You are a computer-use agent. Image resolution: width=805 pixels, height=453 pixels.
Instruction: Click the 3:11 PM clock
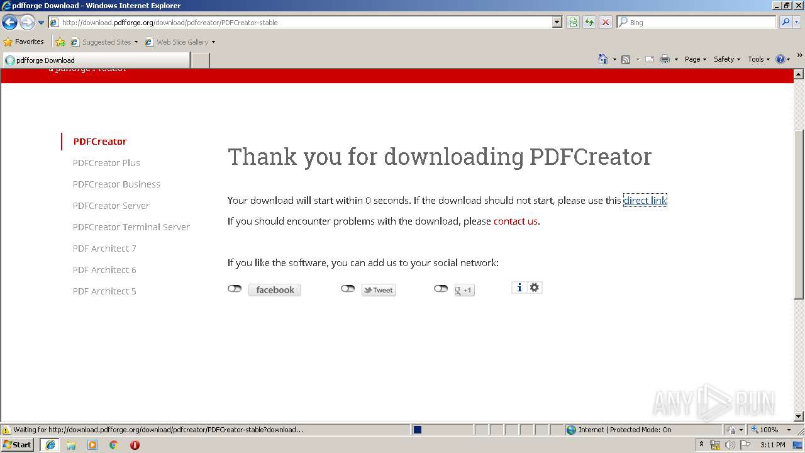pyautogui.click(x=772, y=445)
